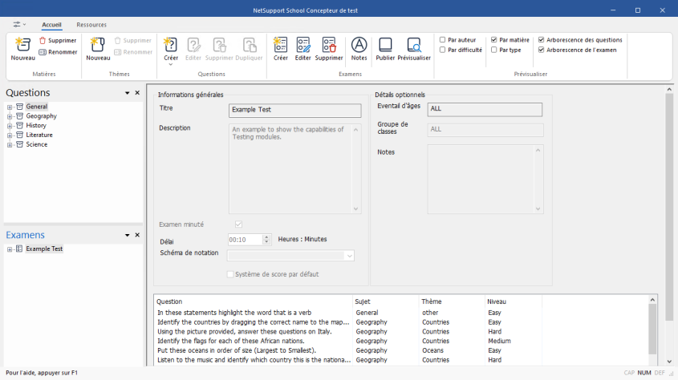The height and width of the screenshot is (380, 678).
Task: Click Example Test exam icon
Action: 19,249
